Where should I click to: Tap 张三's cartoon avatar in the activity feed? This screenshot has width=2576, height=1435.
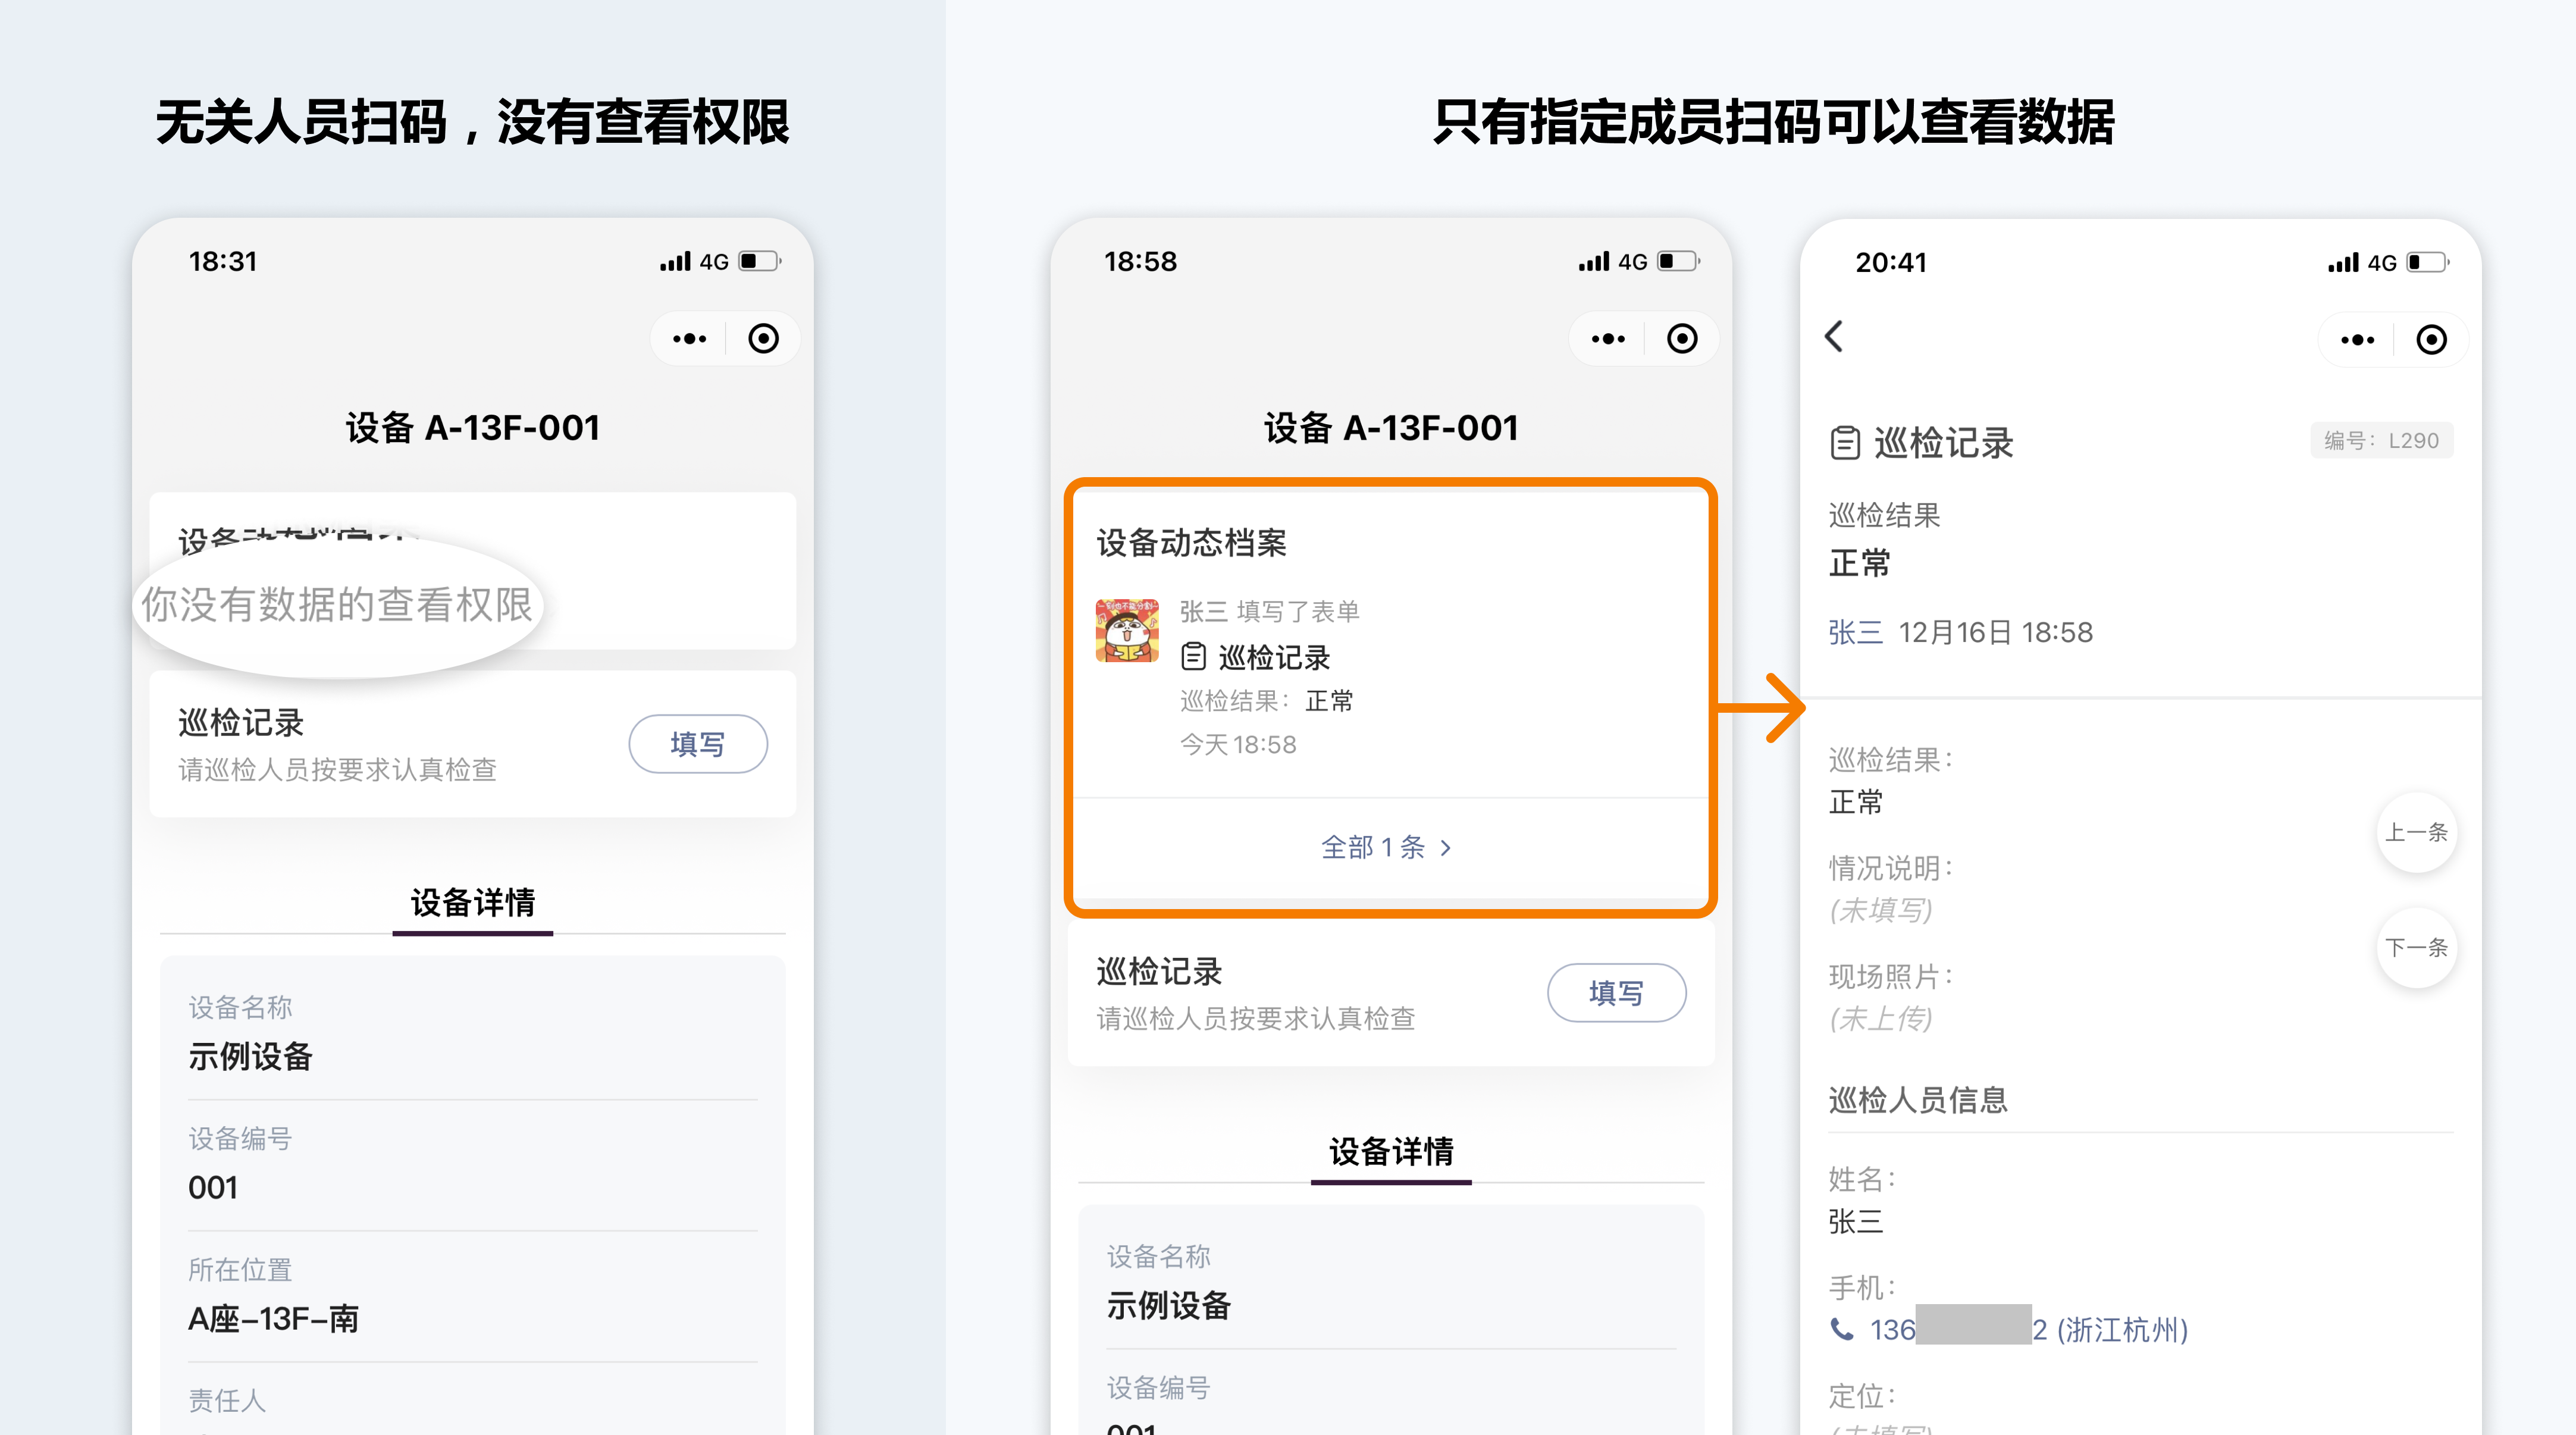1127,630
